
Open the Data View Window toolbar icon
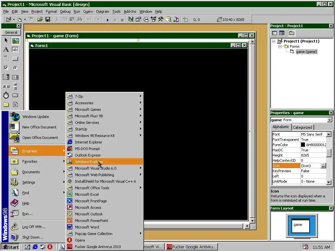(x=168, y=20)
